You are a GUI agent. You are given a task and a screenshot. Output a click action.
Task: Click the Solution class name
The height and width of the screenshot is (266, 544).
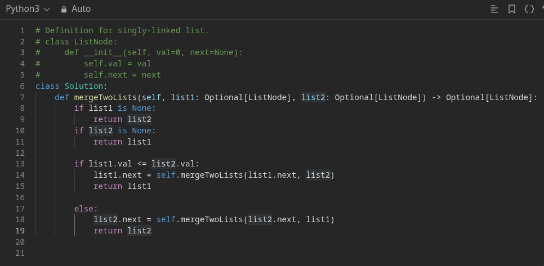pyautogui.click(x=83, y=86)
